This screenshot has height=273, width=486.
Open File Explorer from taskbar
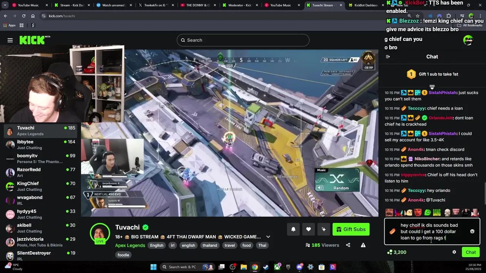(244, 267)
